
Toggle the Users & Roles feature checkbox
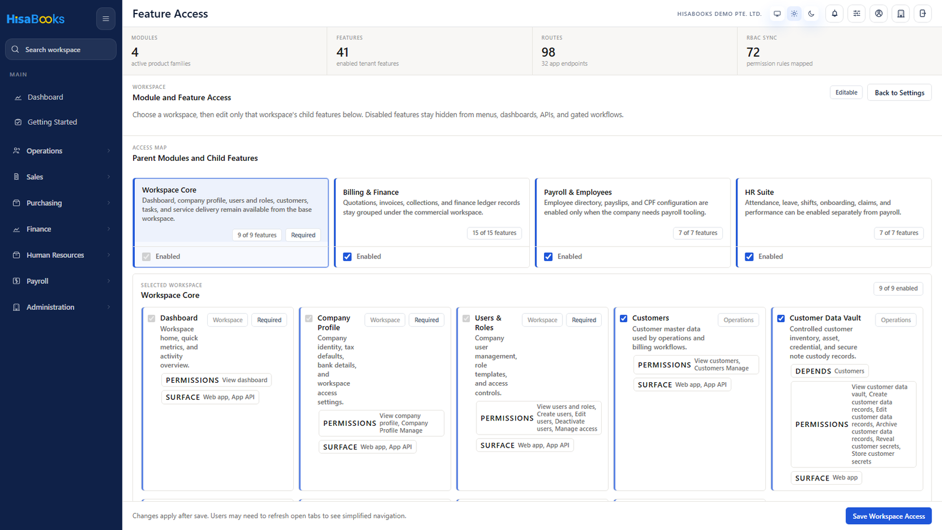click(466, 319)
